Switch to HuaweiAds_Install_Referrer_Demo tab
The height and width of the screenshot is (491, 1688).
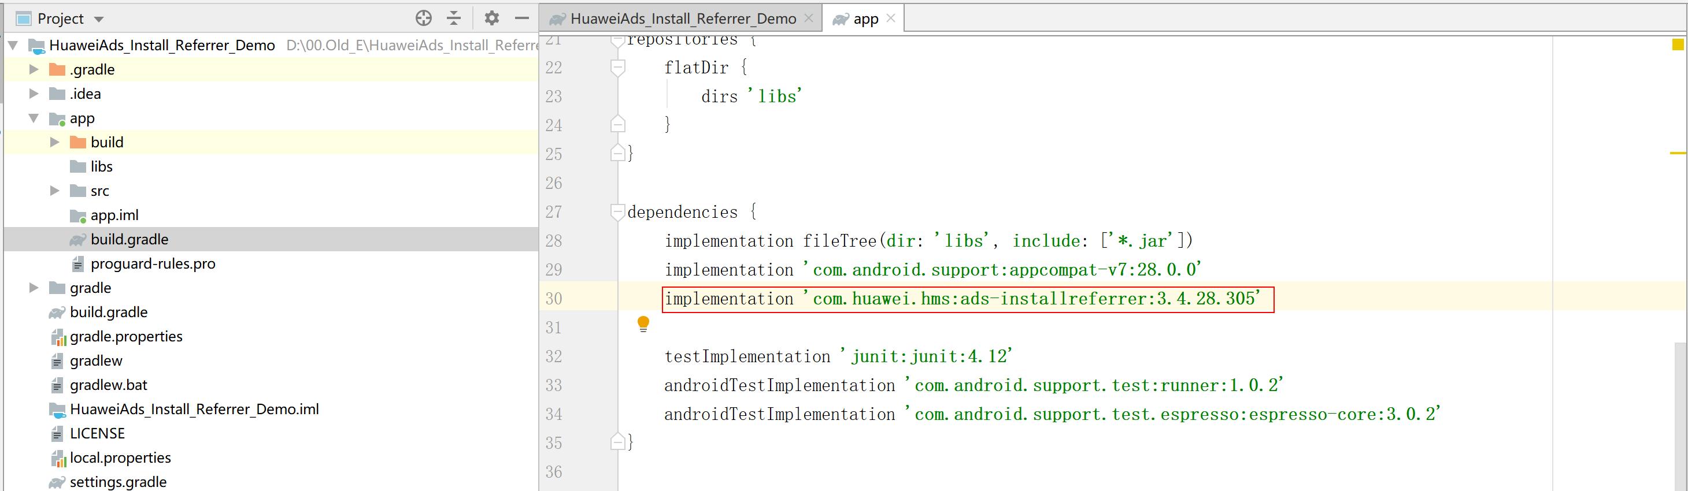[682, 18]
